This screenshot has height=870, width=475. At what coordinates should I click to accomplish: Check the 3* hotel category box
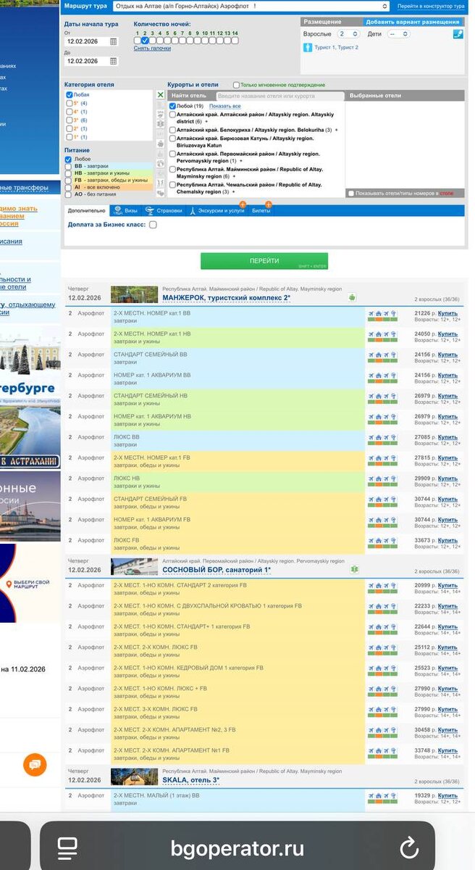coord(69,120)
